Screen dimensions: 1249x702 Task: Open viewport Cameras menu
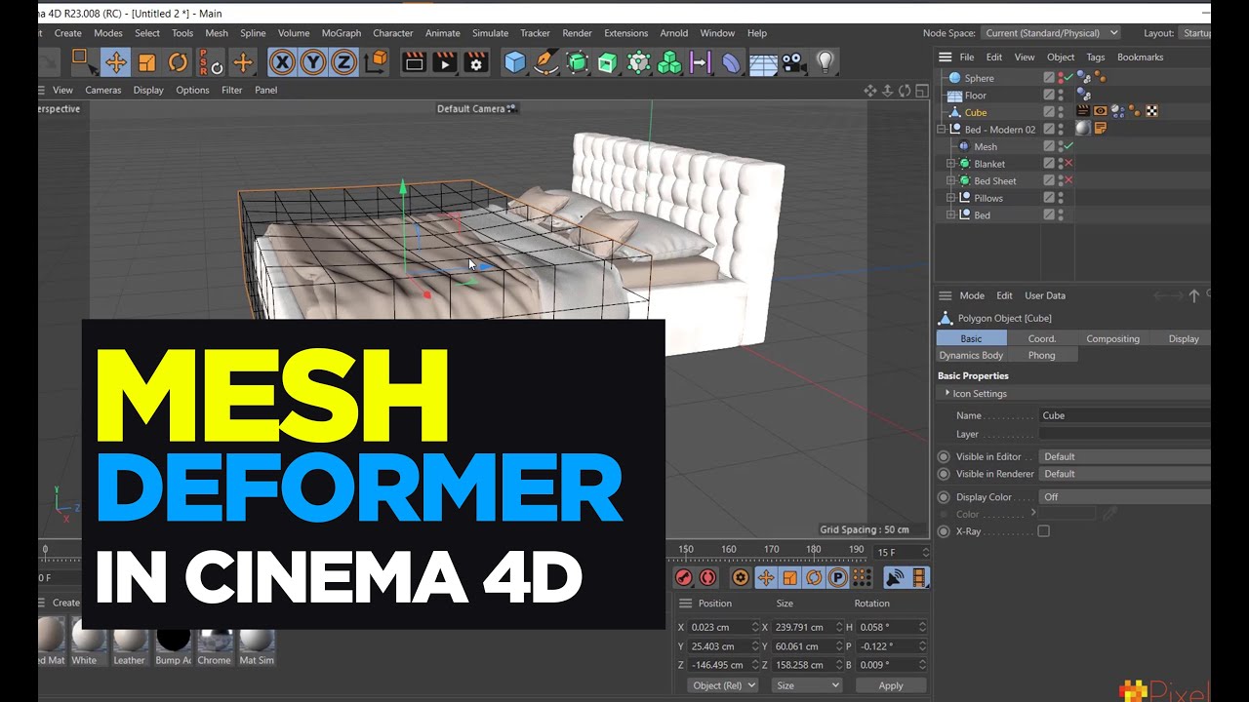[103, 90]
